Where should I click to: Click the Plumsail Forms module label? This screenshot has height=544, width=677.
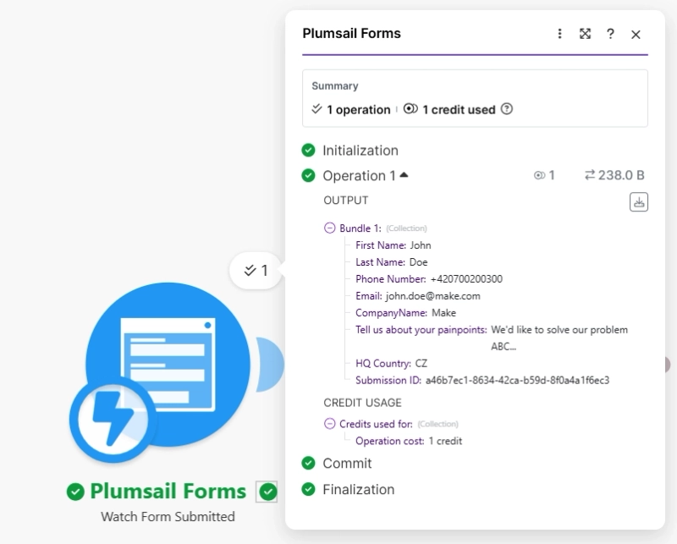click(x=168, y=492)
